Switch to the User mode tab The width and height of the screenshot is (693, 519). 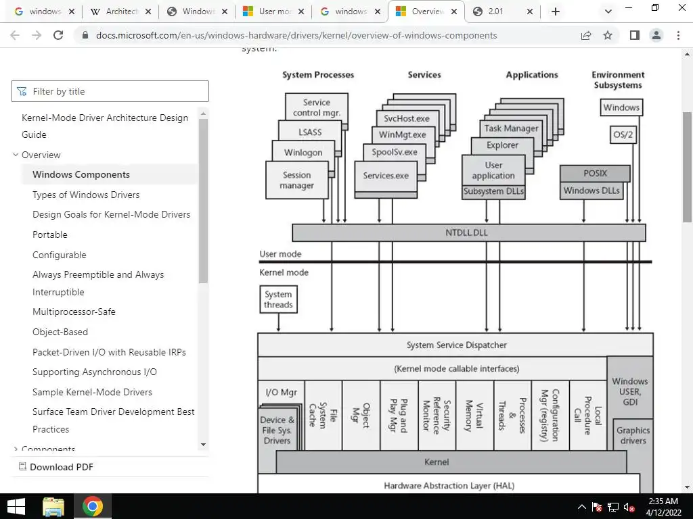click(x=268, y=11)
